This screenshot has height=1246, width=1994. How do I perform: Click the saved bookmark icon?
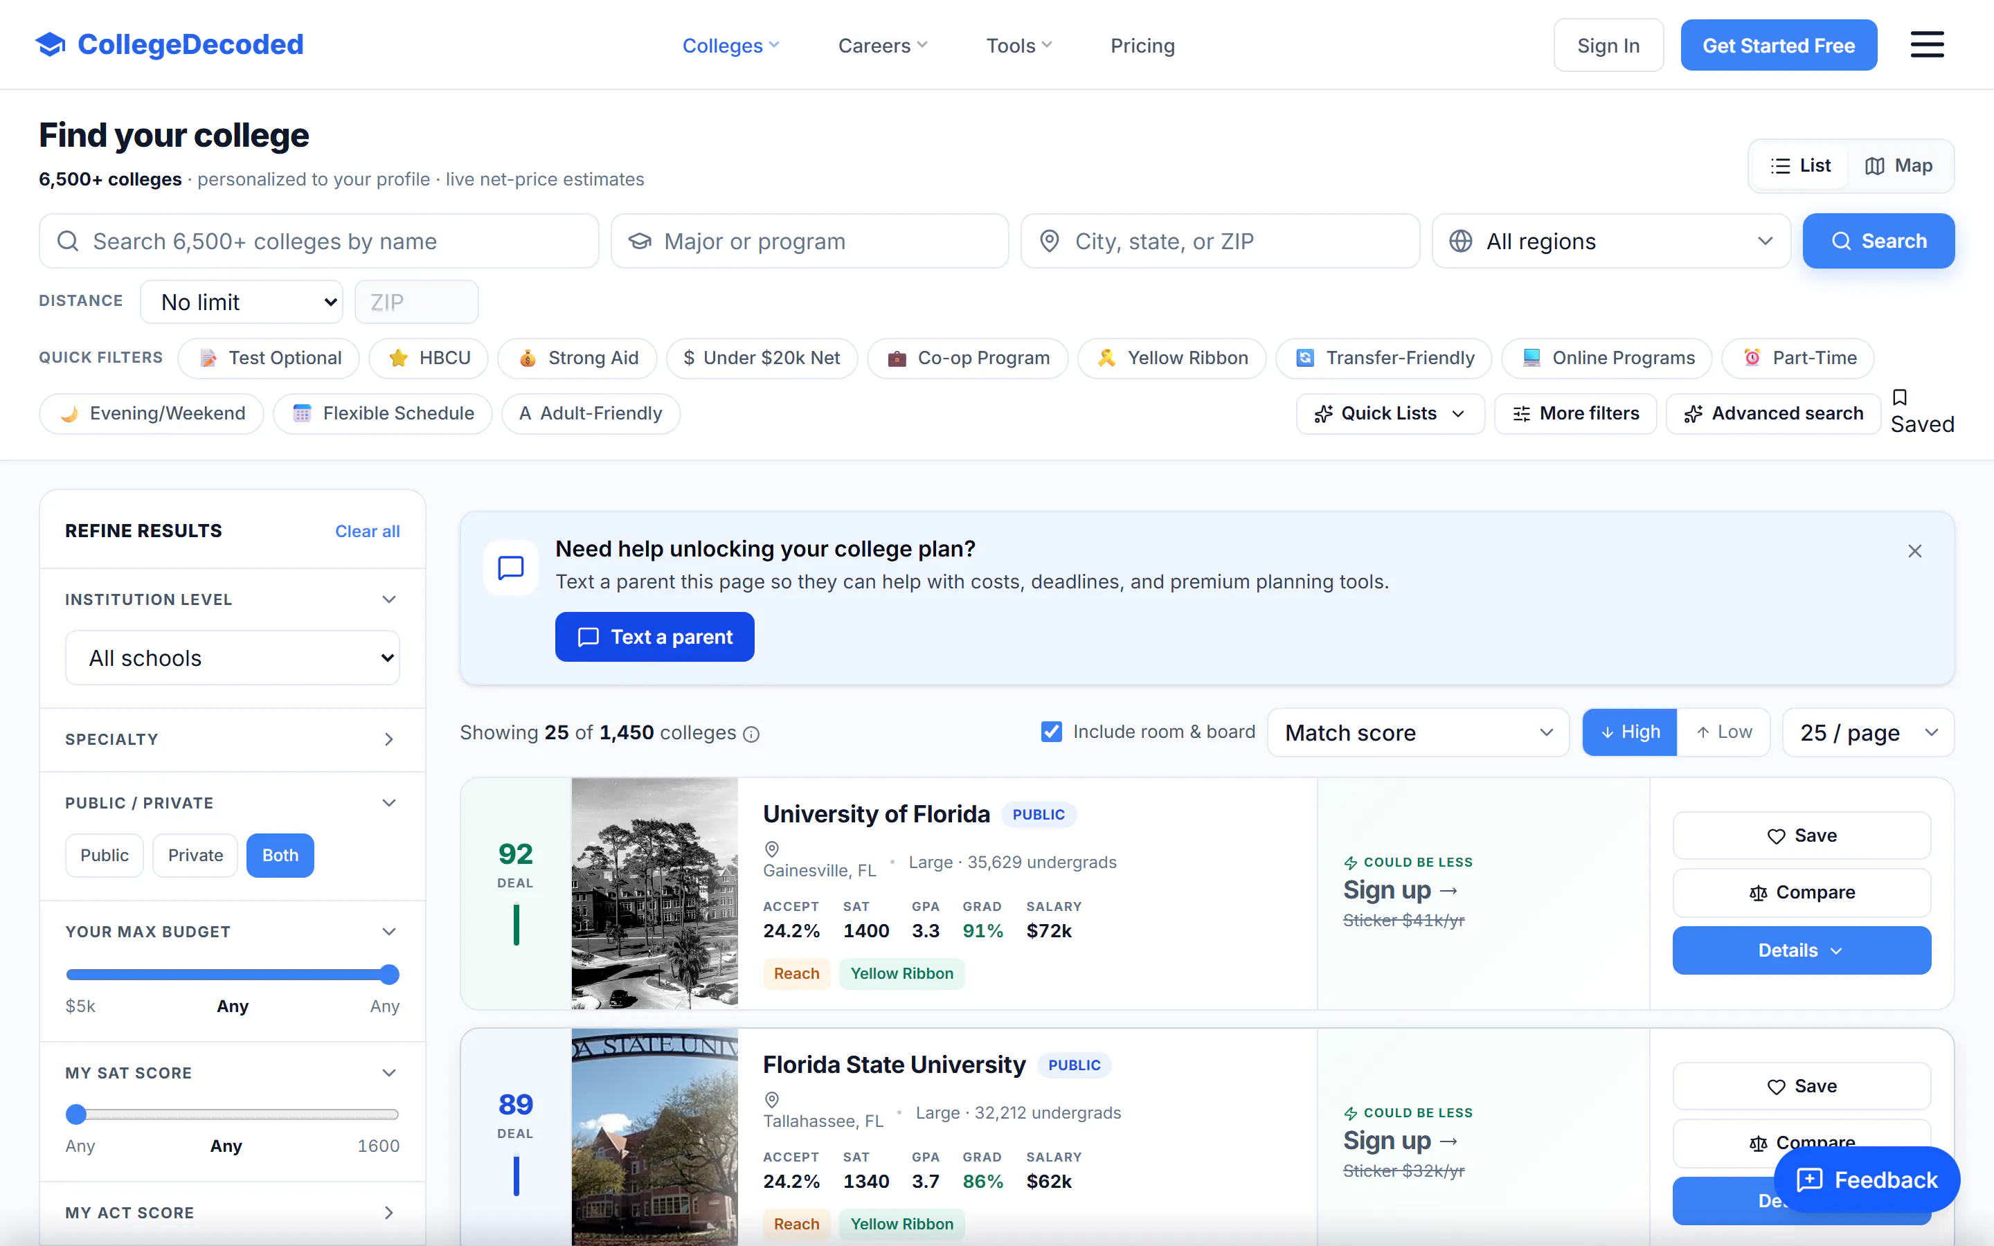click(1899, 397)
